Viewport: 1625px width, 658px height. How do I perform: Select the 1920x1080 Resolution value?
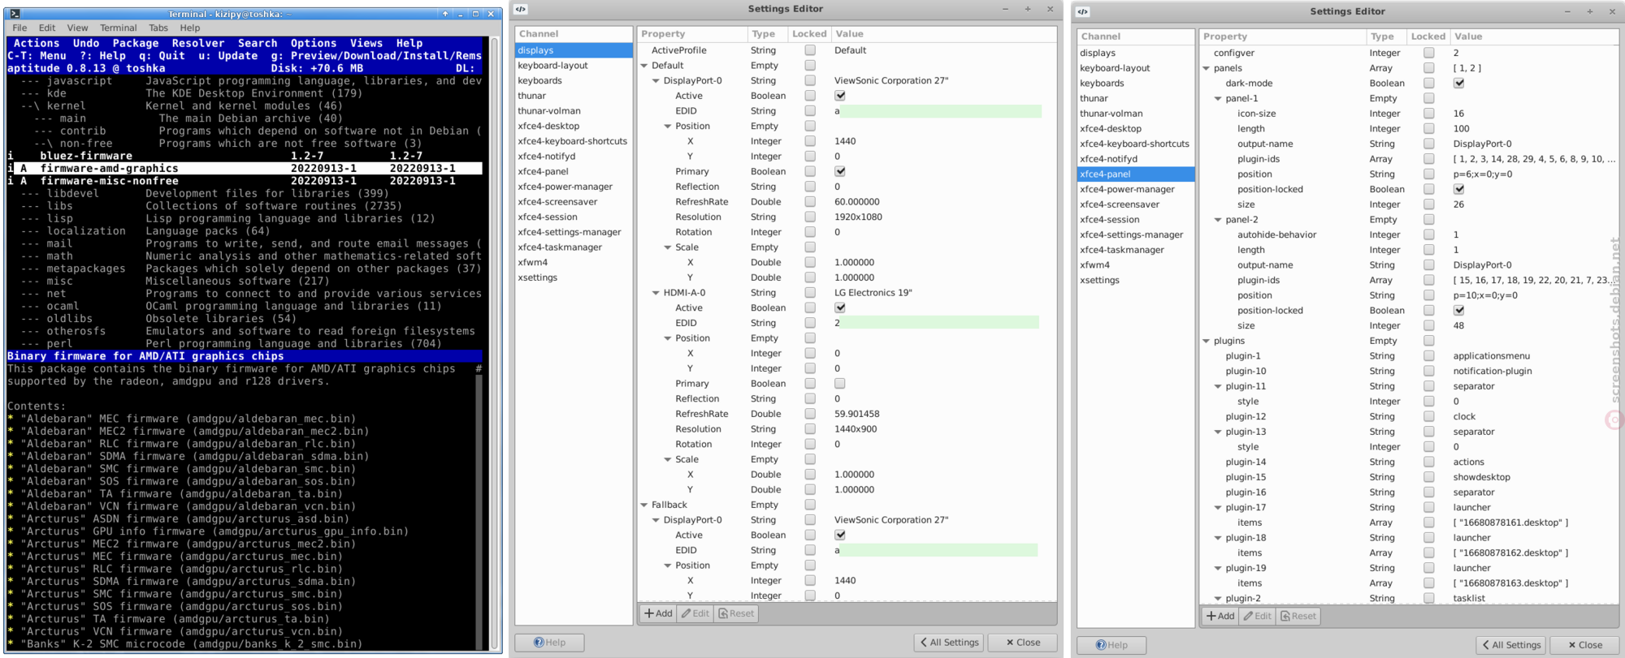click(x=858, y=217)
